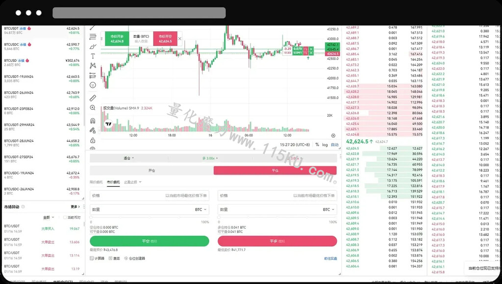Image resolution: width=502 pixels, height=284 pixels.
Task: Switch to the 开仓 tab
Action: tap(152, 170)
